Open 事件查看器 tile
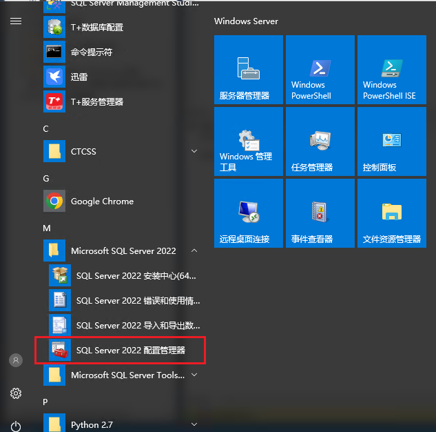Image resolution: width=436 pixels, height=432 pixels. [x=320, y=213]
